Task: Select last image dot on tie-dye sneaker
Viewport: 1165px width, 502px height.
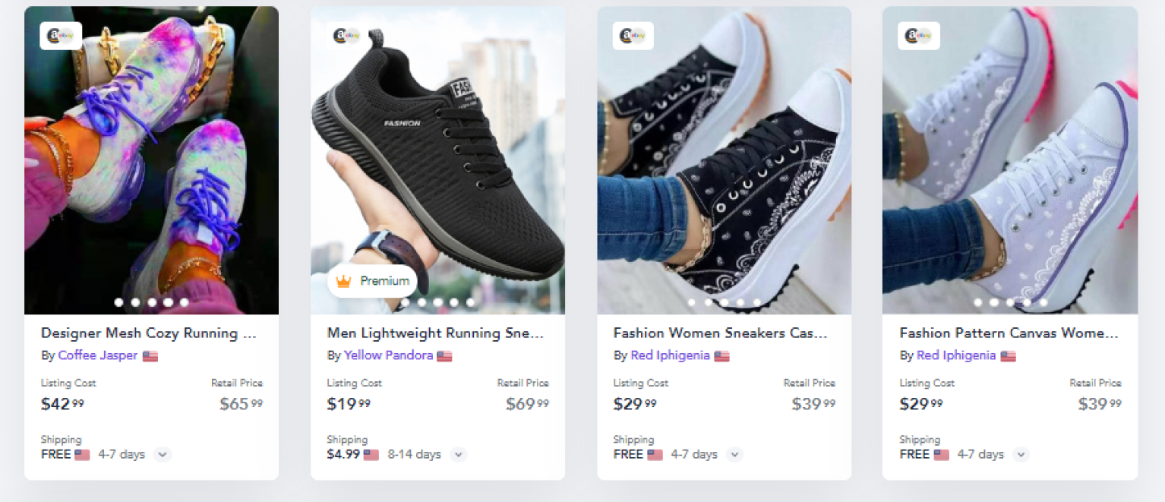Action: tap(185, 302)
